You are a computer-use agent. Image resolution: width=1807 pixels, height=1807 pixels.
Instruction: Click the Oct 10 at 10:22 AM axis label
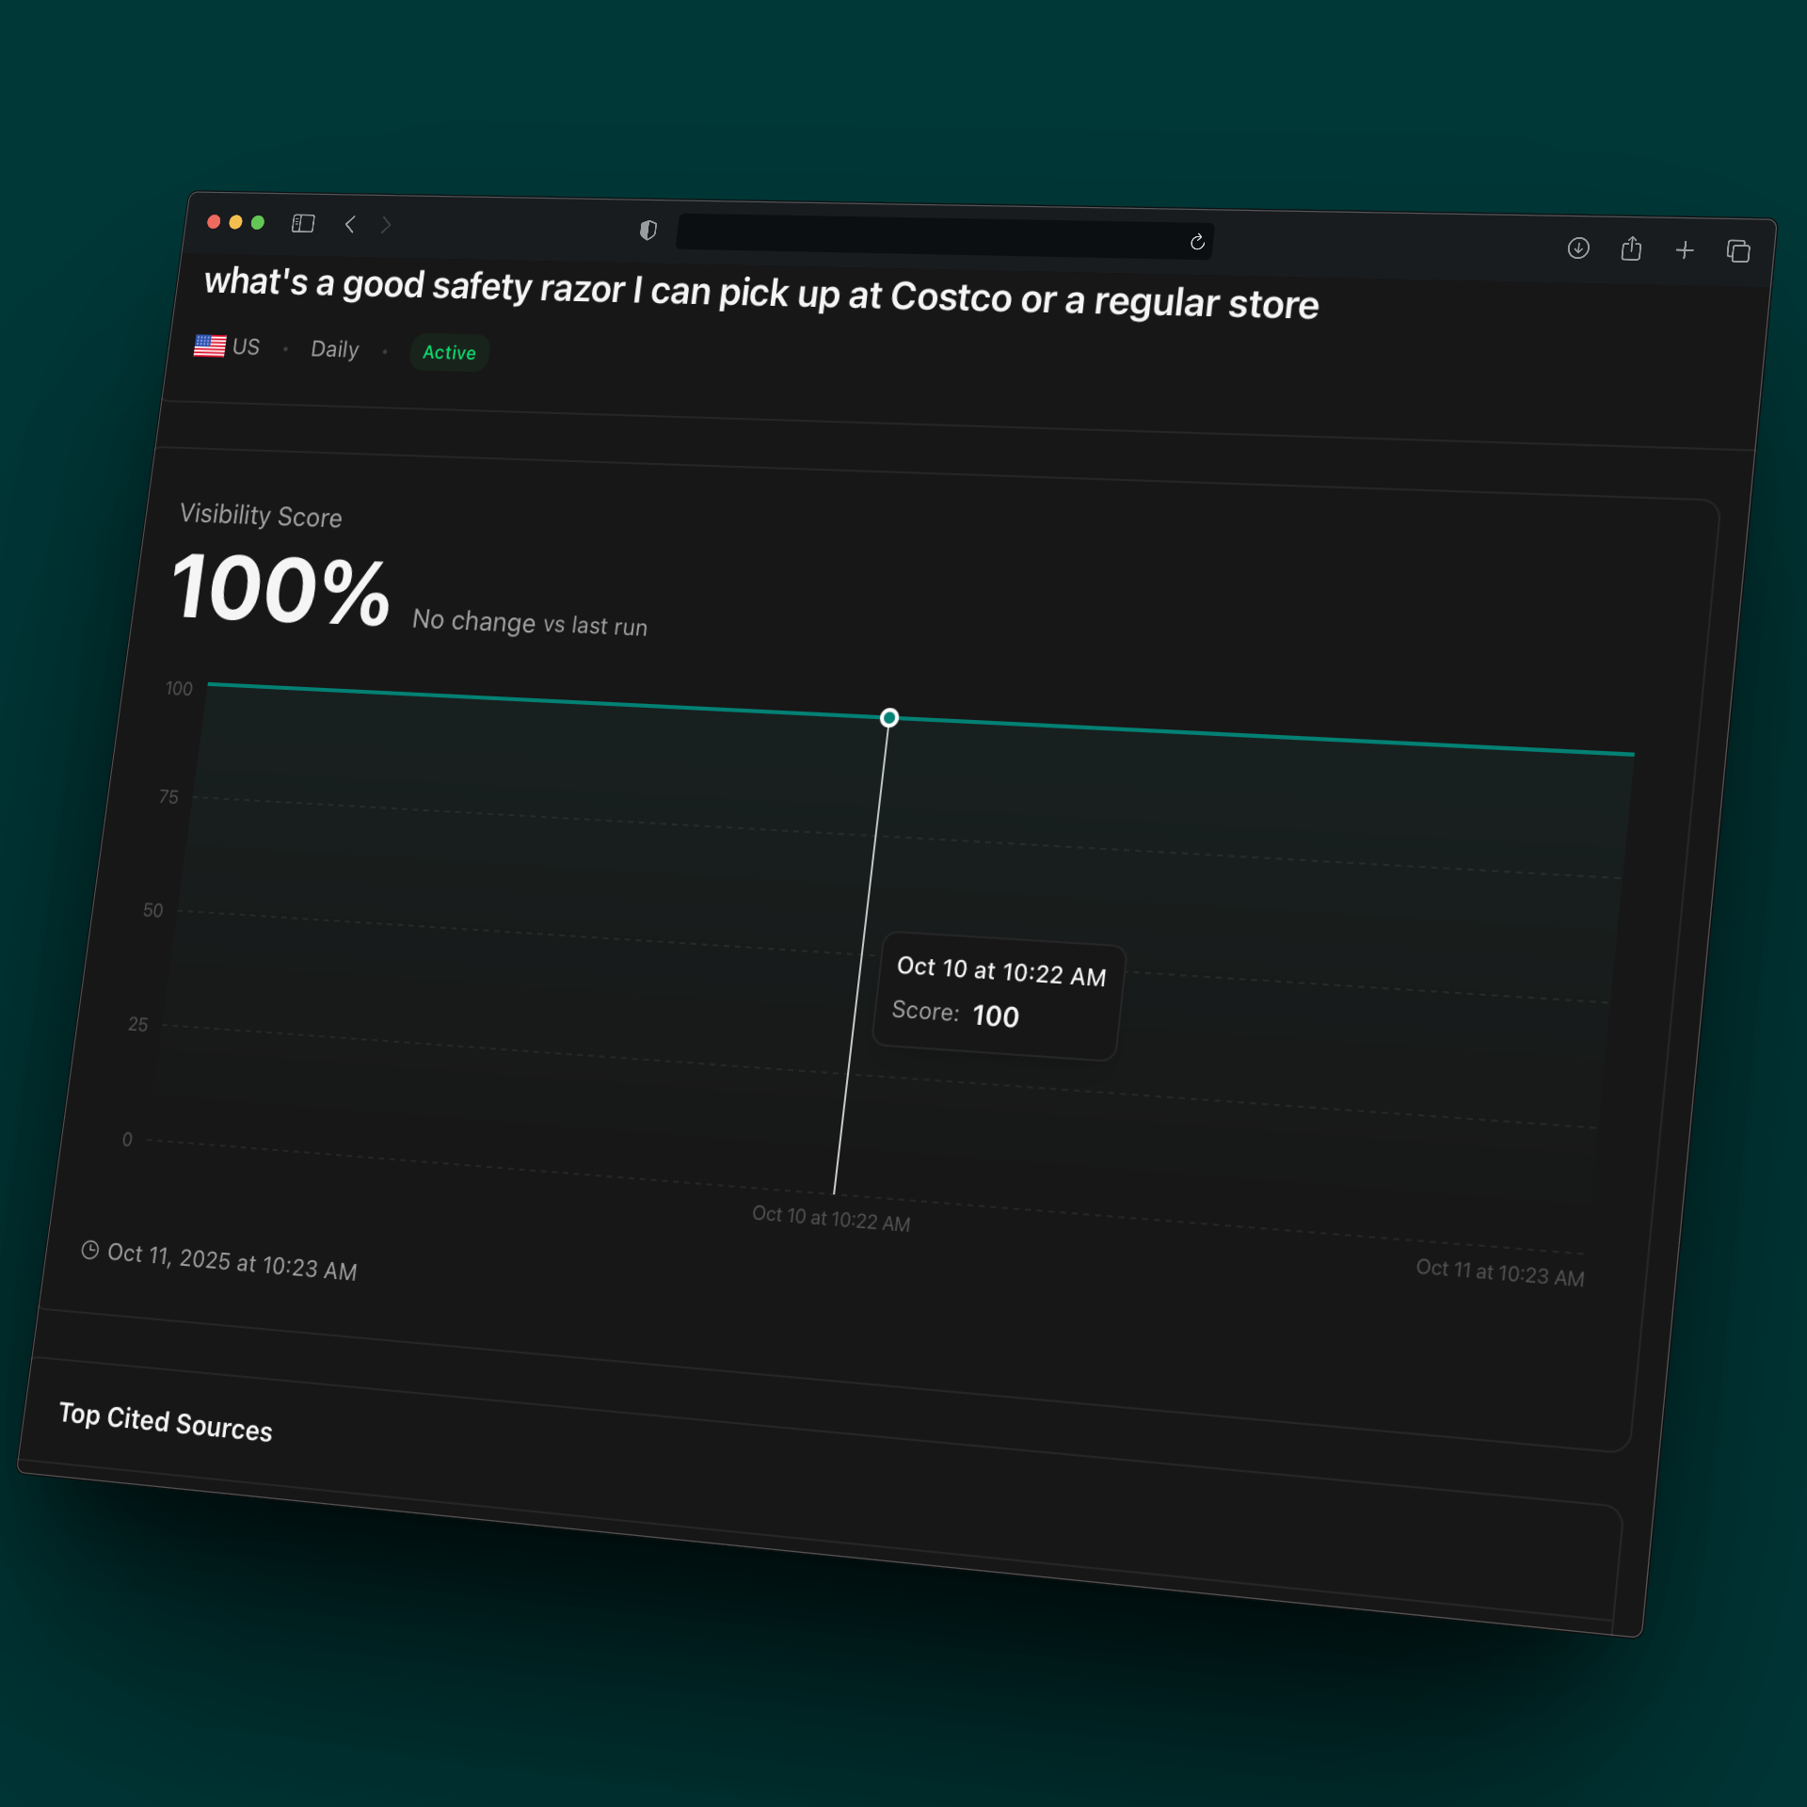point(830,1219)
